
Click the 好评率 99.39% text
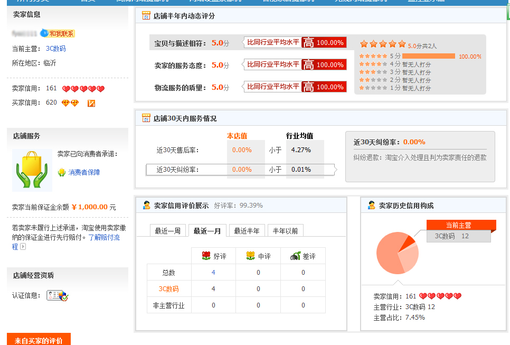(x=239, y=206)
